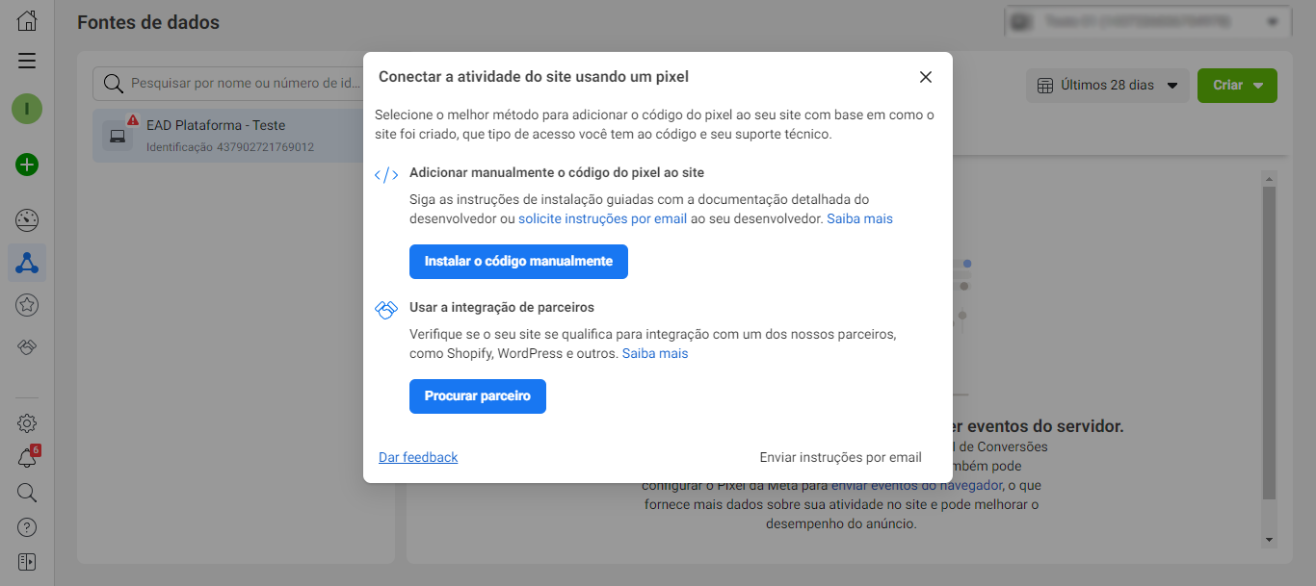The width and height of the screenshot is (1316, 586).
Task: Open the dashboard gauge icon
Action: (x=27, y=219)
